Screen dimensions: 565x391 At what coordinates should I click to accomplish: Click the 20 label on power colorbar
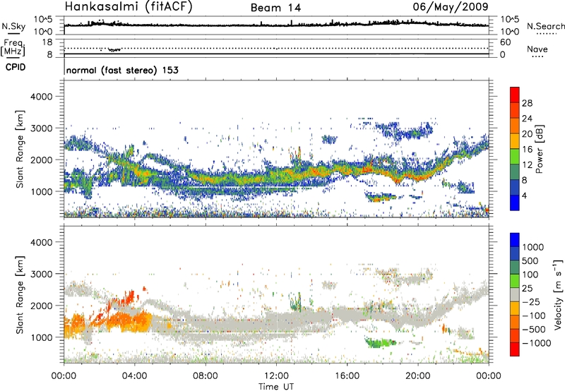pos(527,134)
